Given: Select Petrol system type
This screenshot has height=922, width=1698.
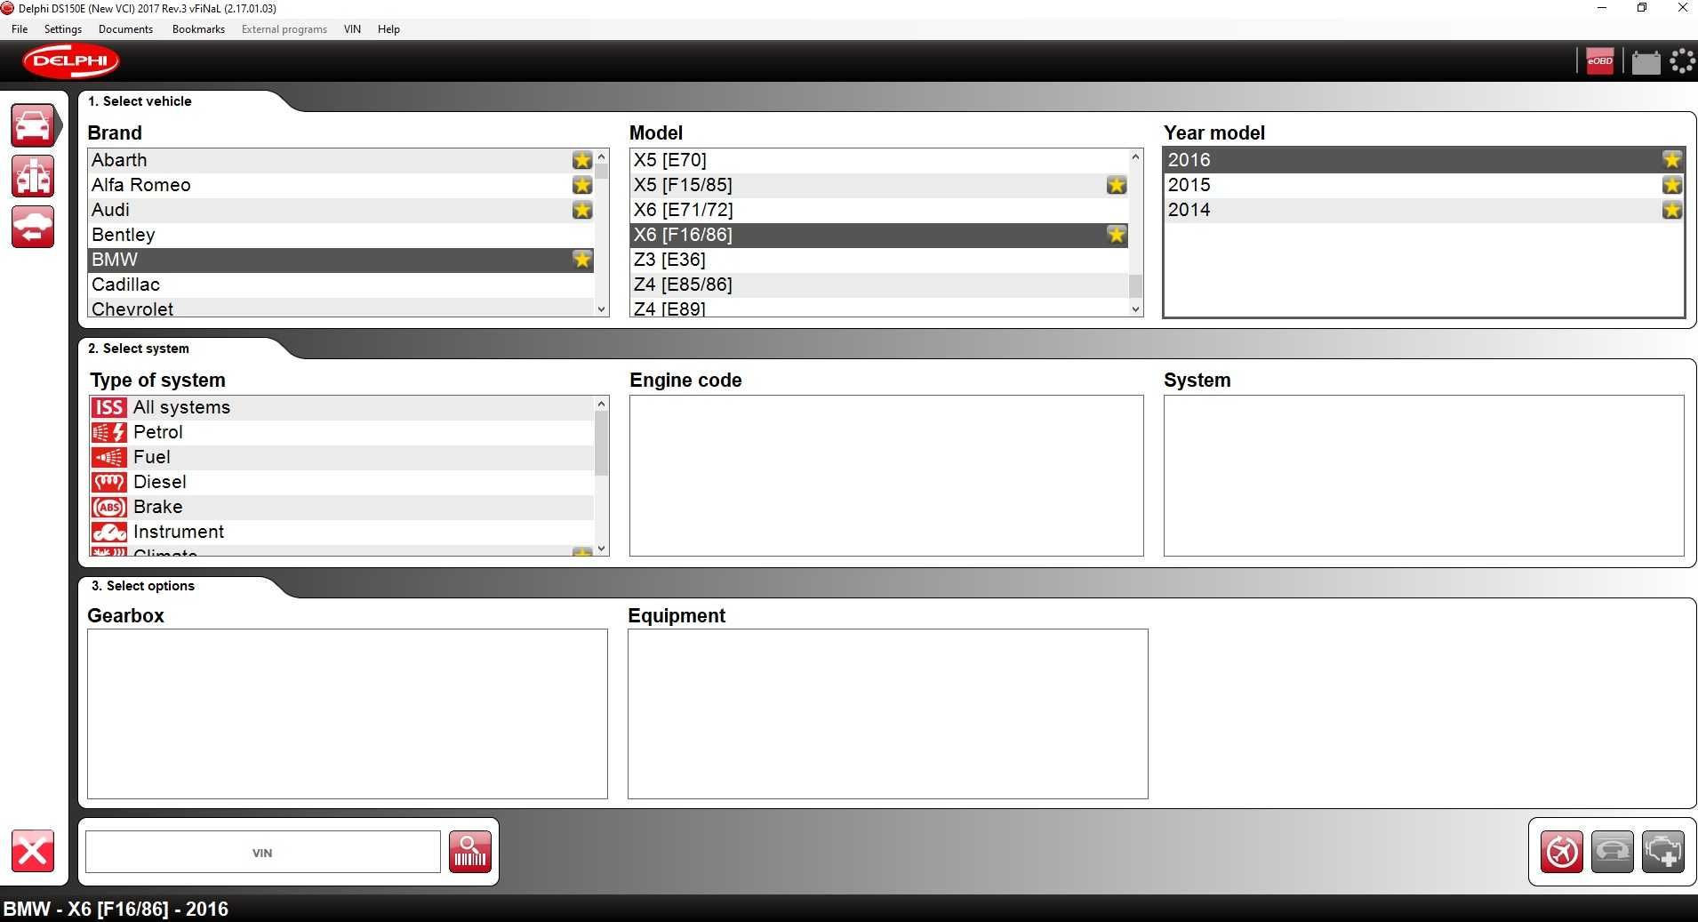Looking at the screenshot, I should click(341, 432).
